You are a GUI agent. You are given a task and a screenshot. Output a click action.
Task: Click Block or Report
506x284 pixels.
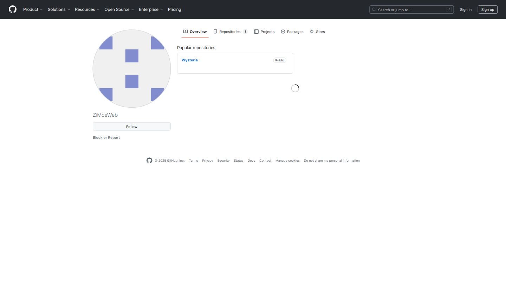[x=106, y=137]
